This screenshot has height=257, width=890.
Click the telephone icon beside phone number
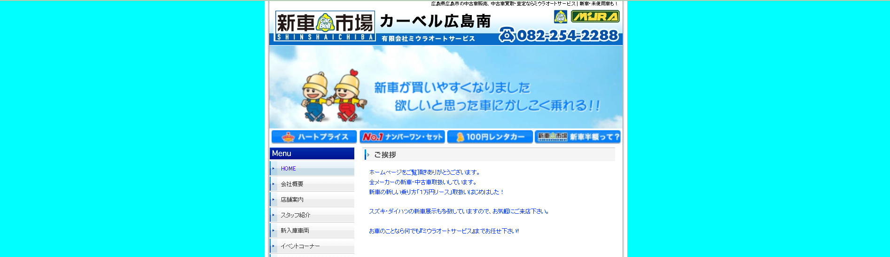[x=507, y=35]
